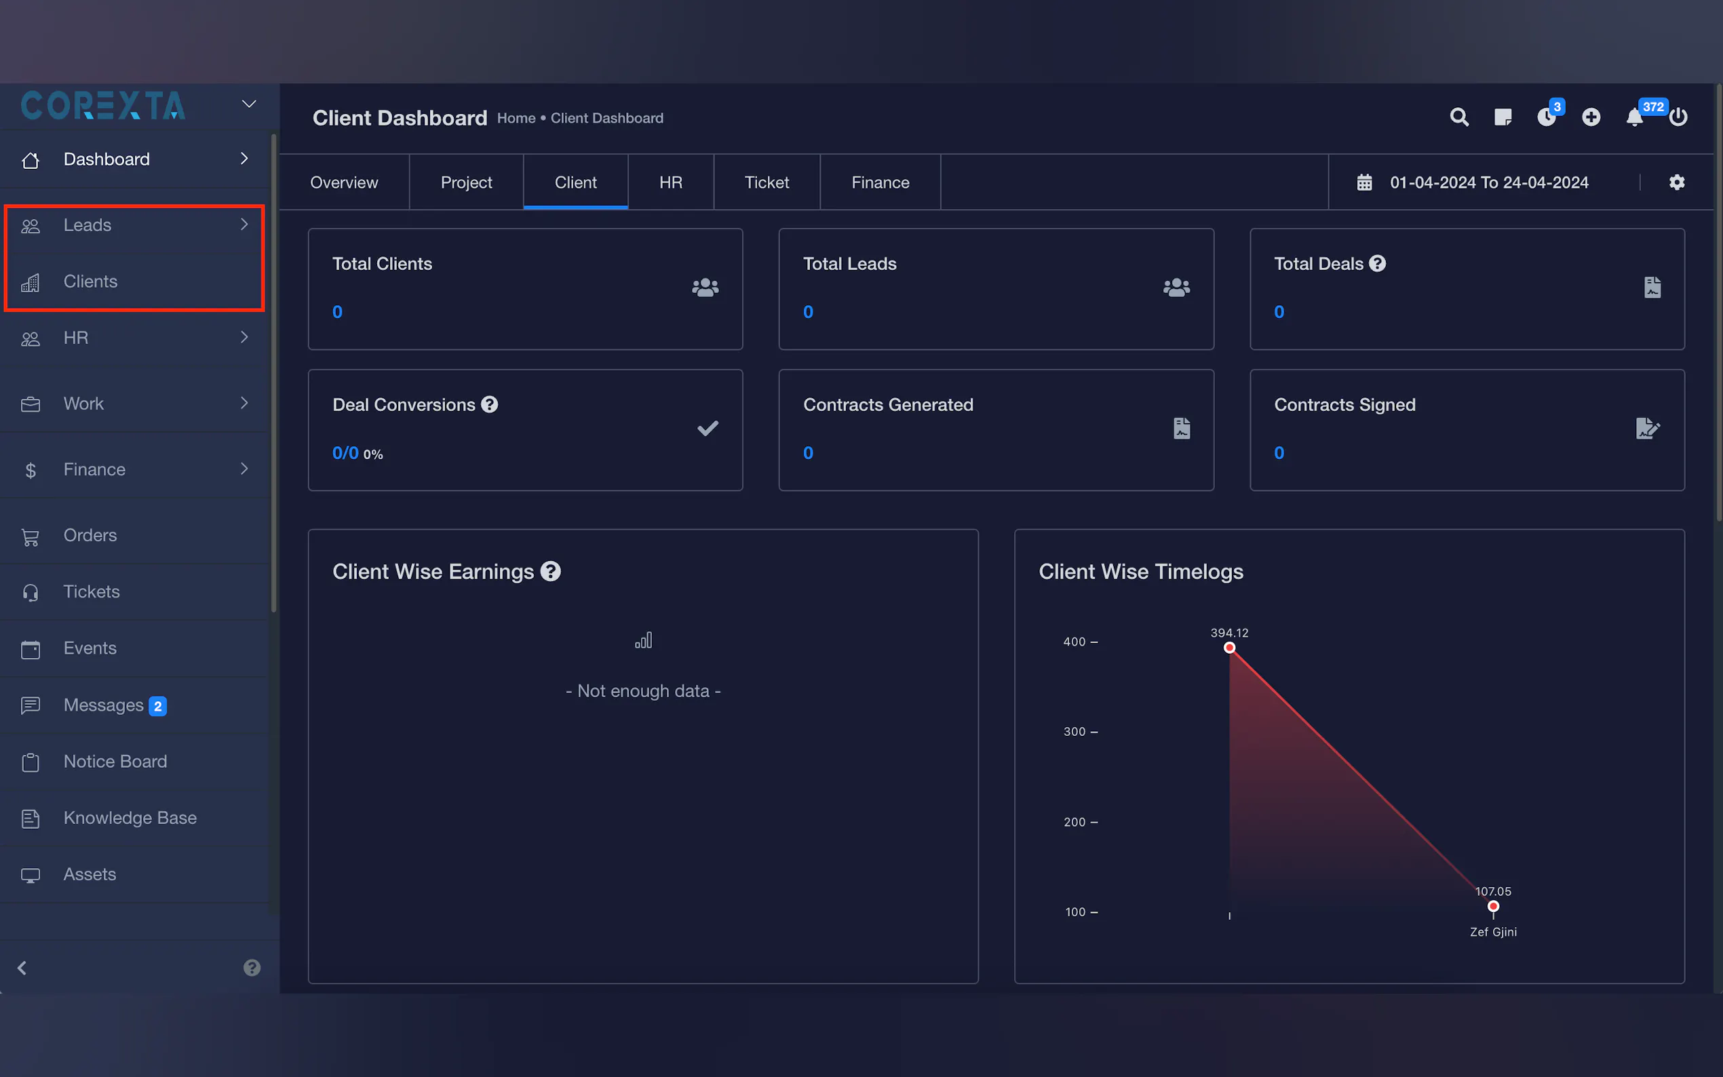Open the notifications bell showing 372
The width and height of the screenshot is (1723, 1077).
[x=1635, y=117]
